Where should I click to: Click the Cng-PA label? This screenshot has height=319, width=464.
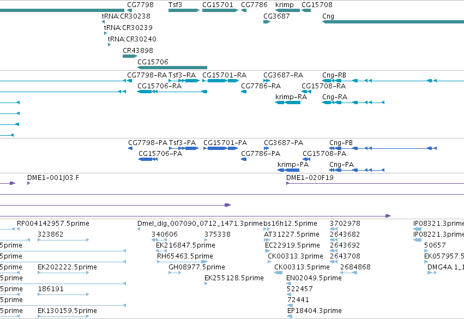(x=341, y=165)
